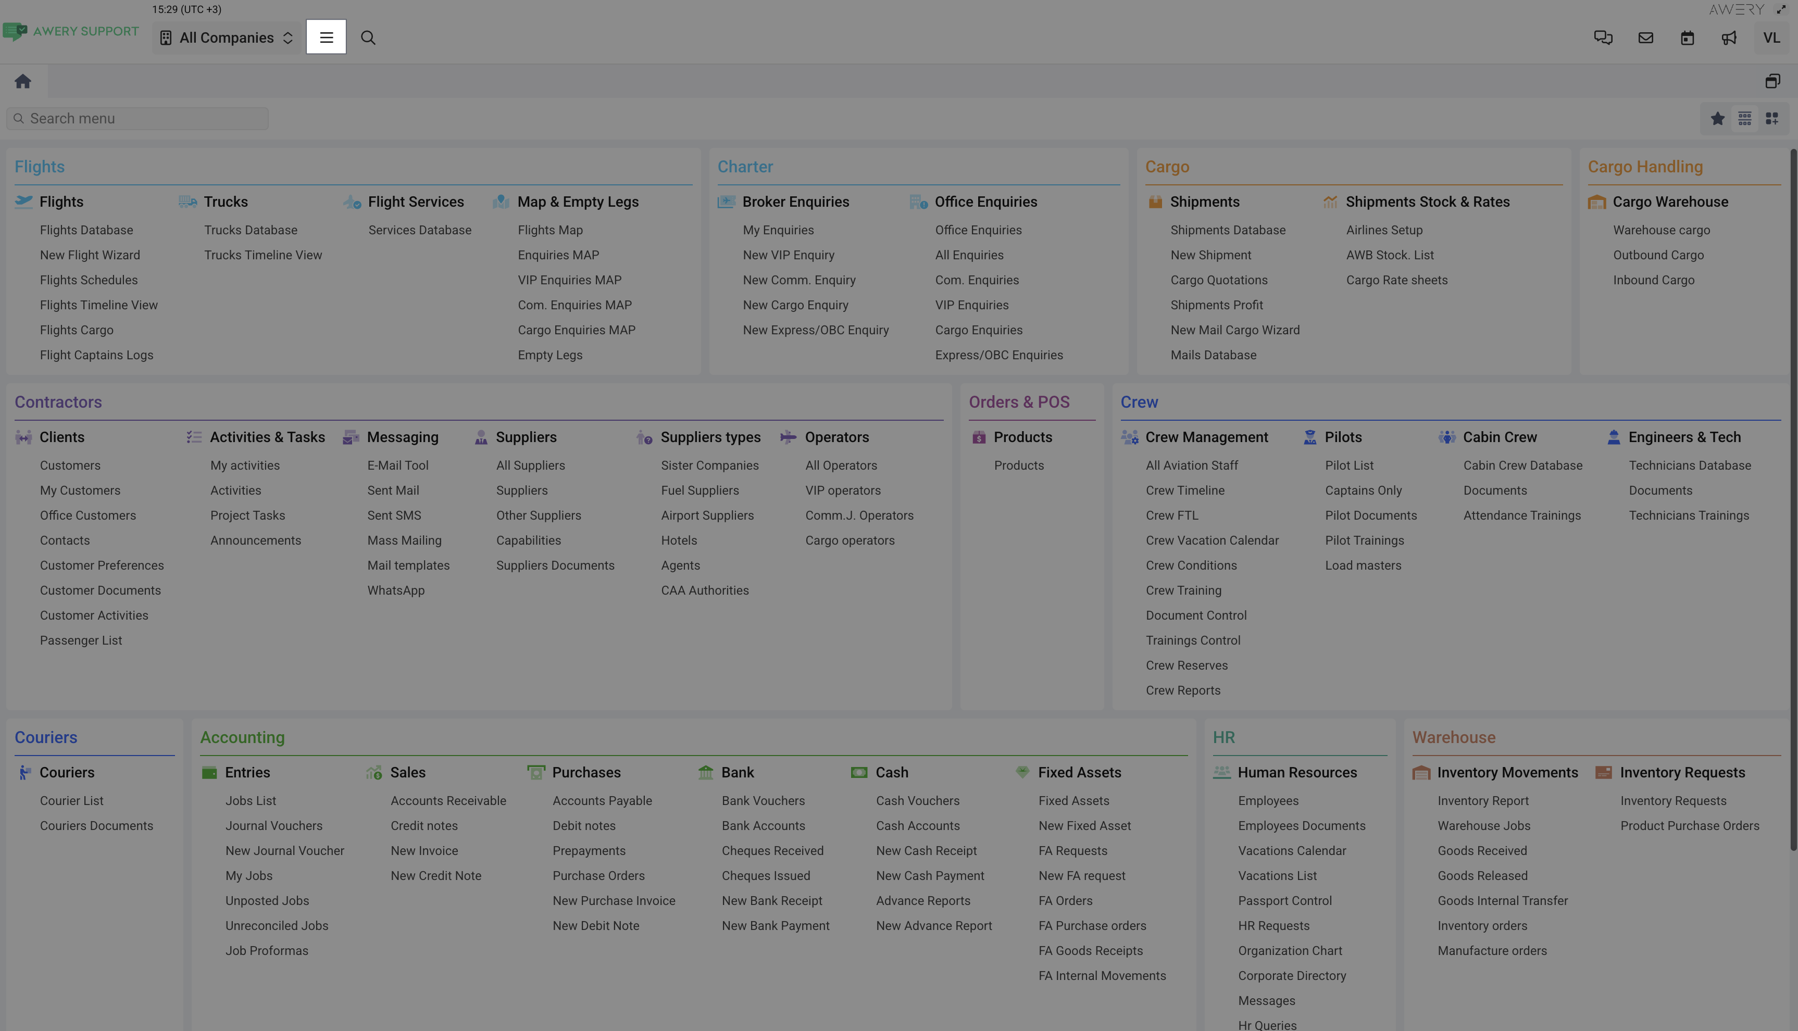
Task: Open the announcements megaphone icon
Action: pyautogui.click(x=1729, y=37)
